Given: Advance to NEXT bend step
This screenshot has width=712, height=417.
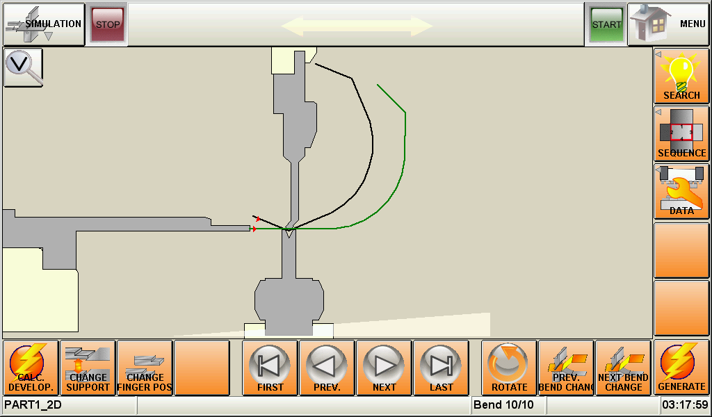Looking at the screenshot, I should [x=384, y=368].
